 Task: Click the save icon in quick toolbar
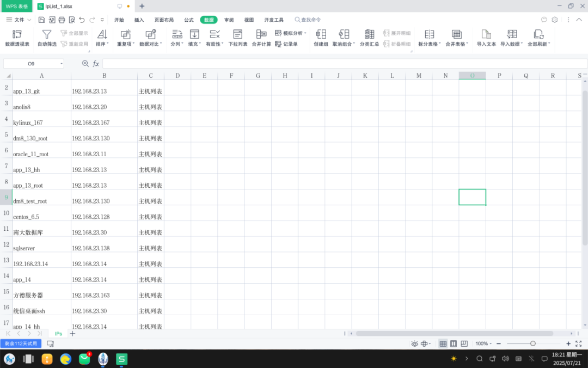pos(41,20)
